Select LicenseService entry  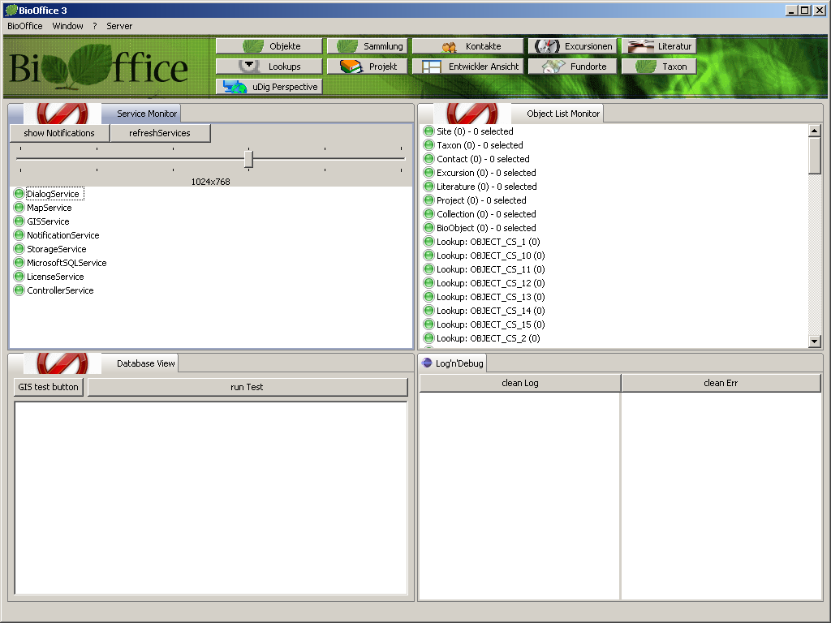pos(55,277)
